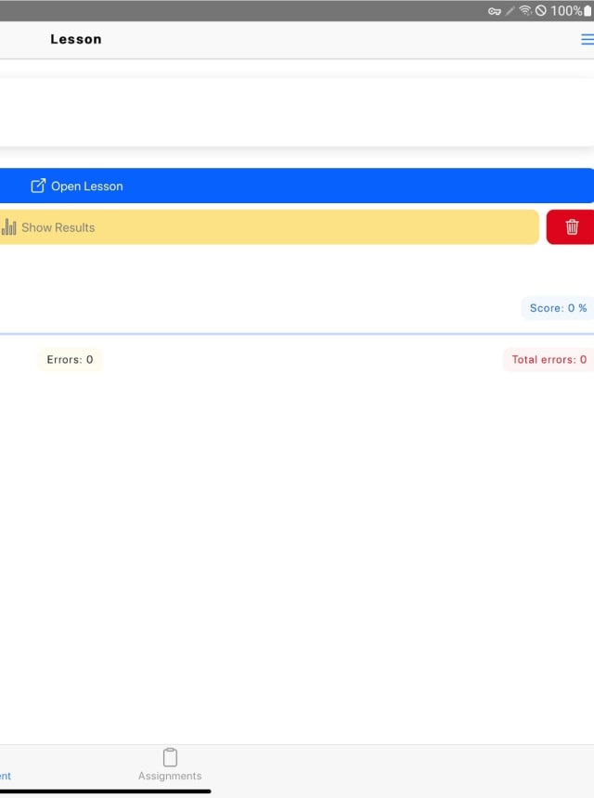Click the Score: 0 % badge
594x798 pixels.
(558, 308)
